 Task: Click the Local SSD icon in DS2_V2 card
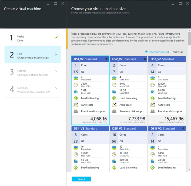point(114,92)
